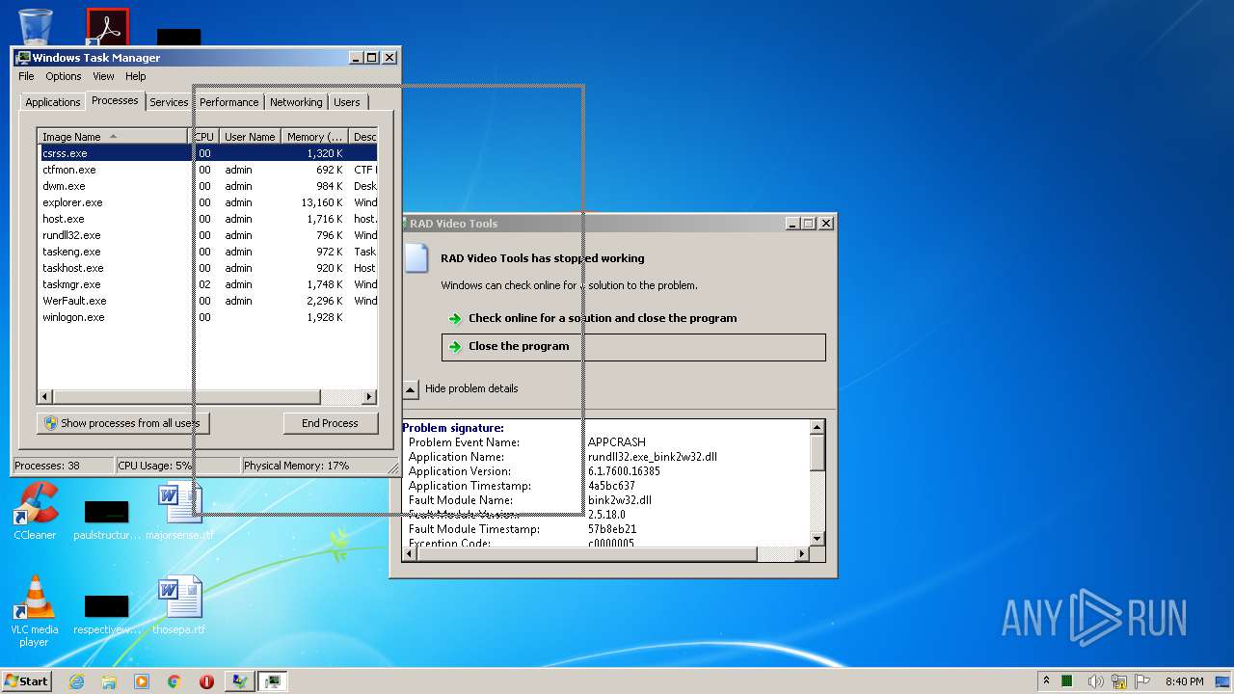This screenshot has width=1234, height=694.
Task: Click the network tray icon
Action: click(x=1119, y=681)
